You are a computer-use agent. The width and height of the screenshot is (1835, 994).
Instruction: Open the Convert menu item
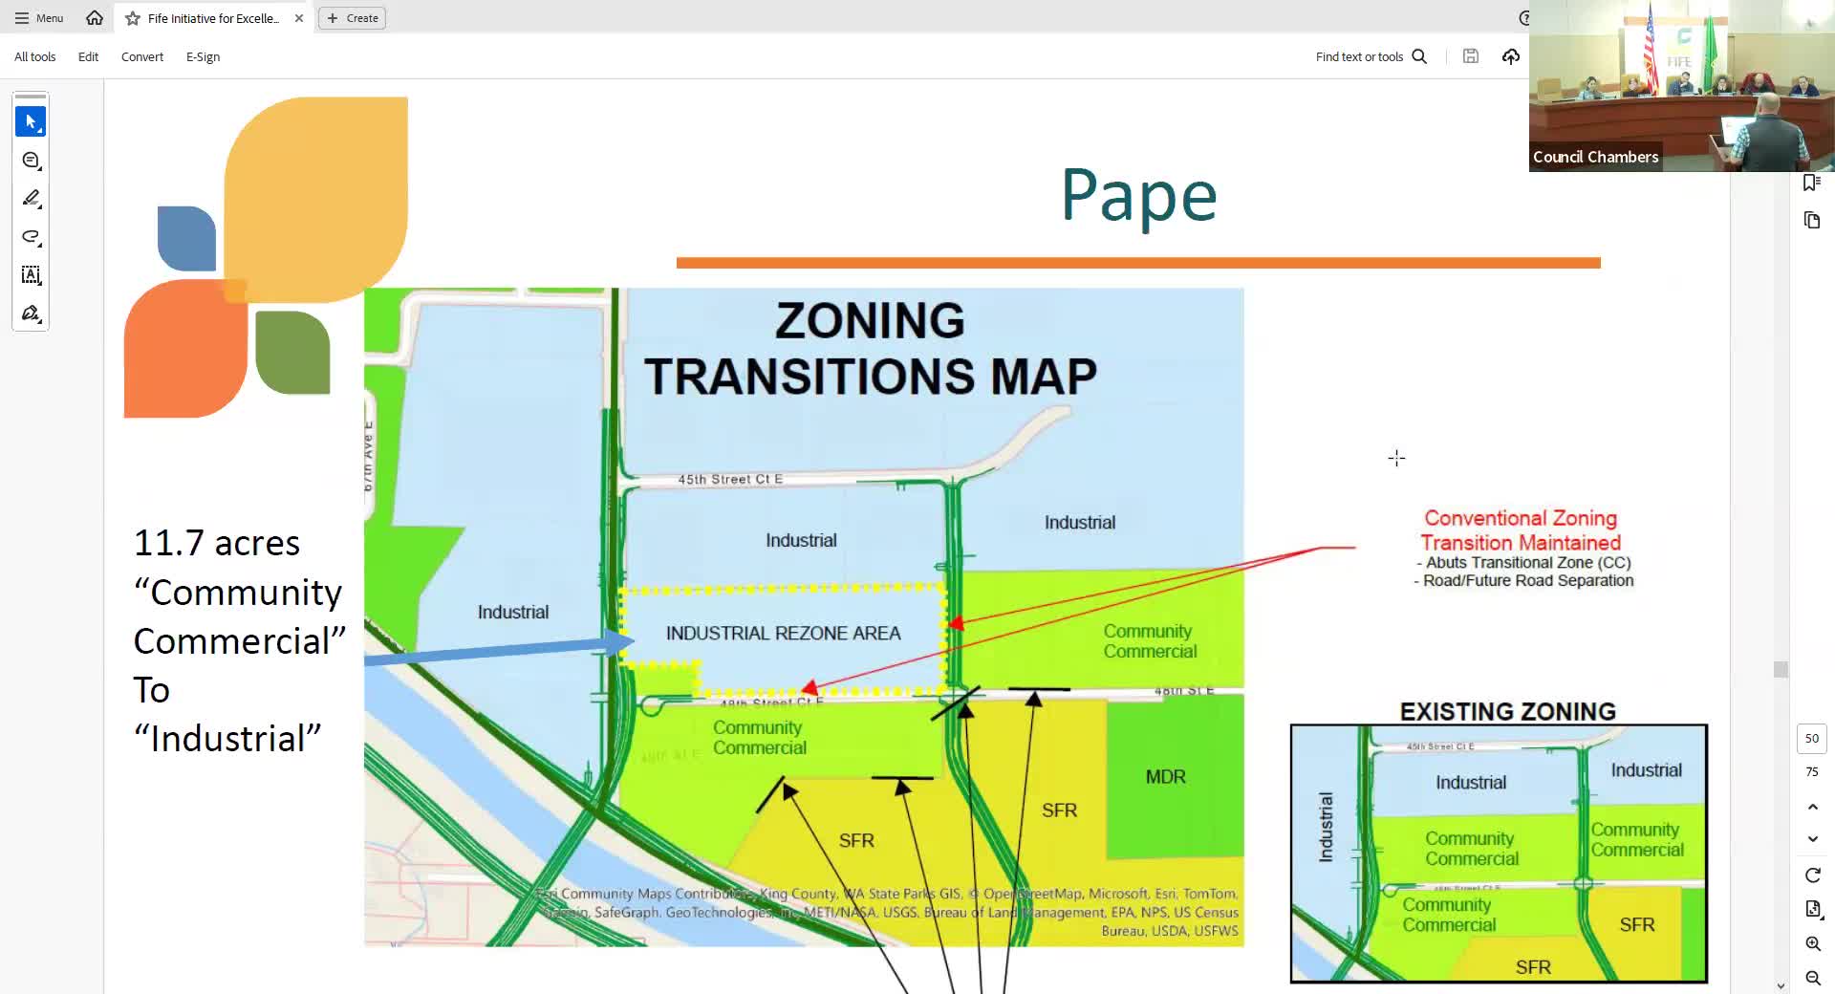(142, 56)
